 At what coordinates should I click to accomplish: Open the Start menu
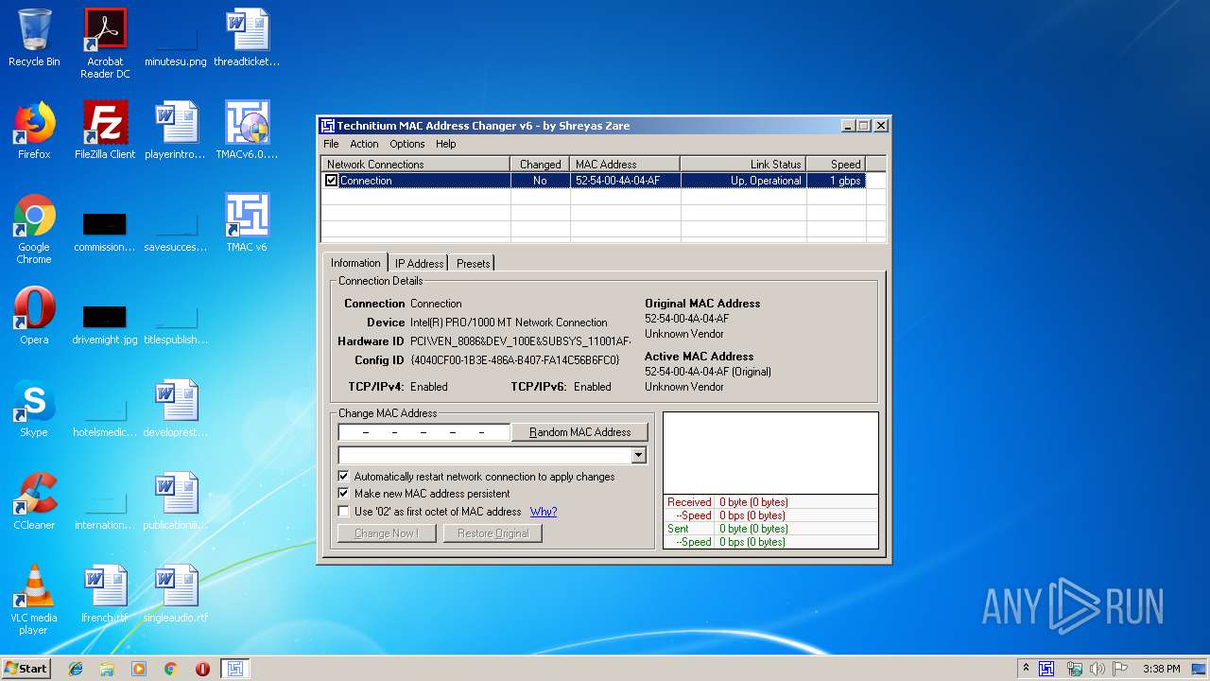(x=26, y=669)
